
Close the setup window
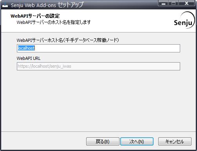point(187,3)
